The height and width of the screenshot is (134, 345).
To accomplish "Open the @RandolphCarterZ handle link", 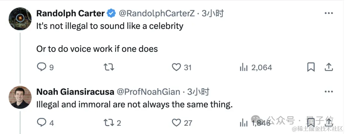I will click(x=156, y=13).
